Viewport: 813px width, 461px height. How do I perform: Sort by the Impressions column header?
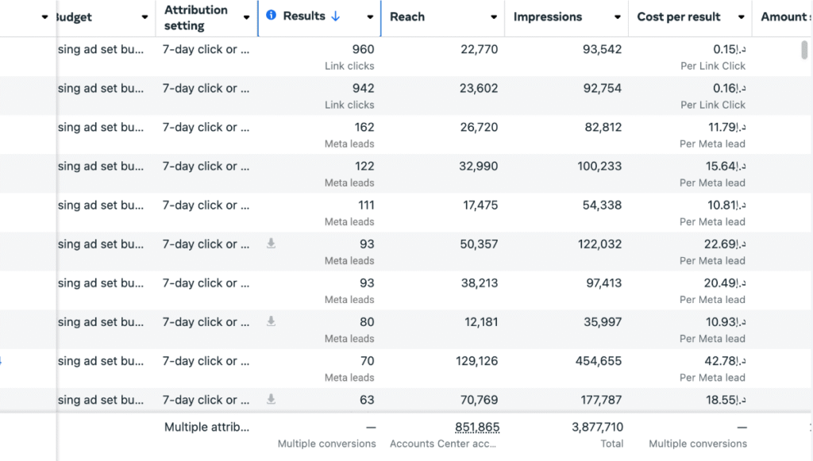point(548,17)
